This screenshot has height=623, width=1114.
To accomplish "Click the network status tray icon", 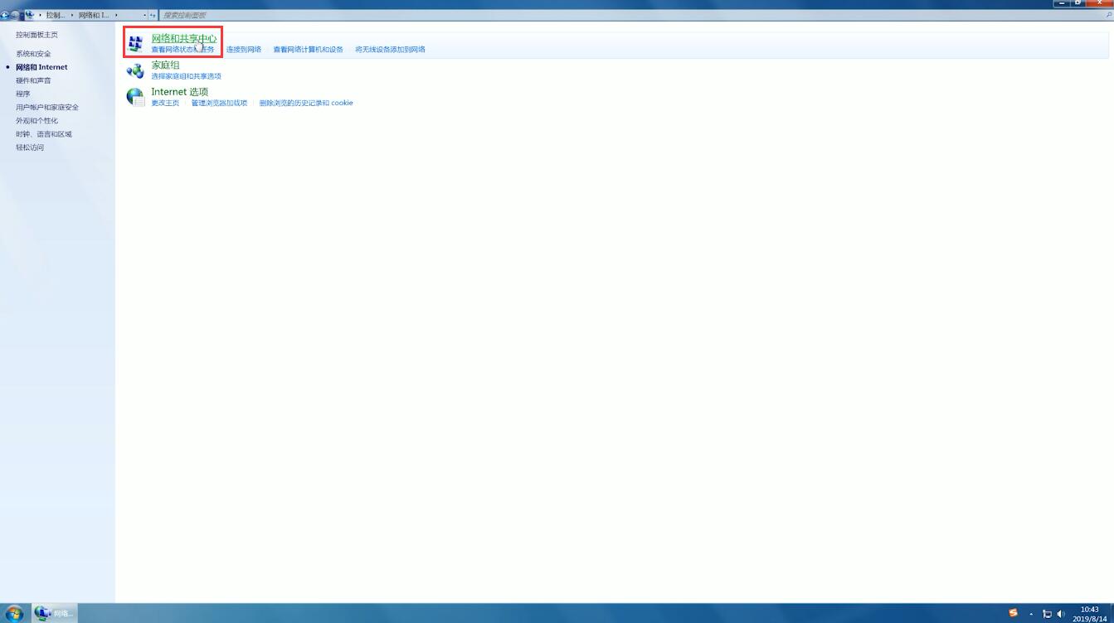I will (1047, 614).
